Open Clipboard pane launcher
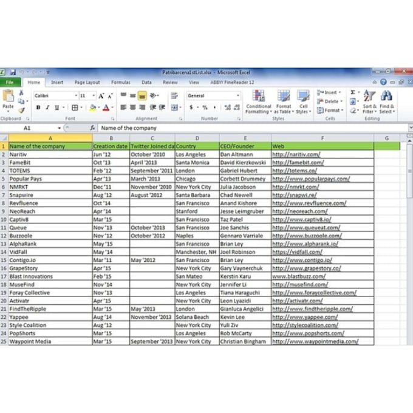Screen dimensions: 413x413 [27, 119]
